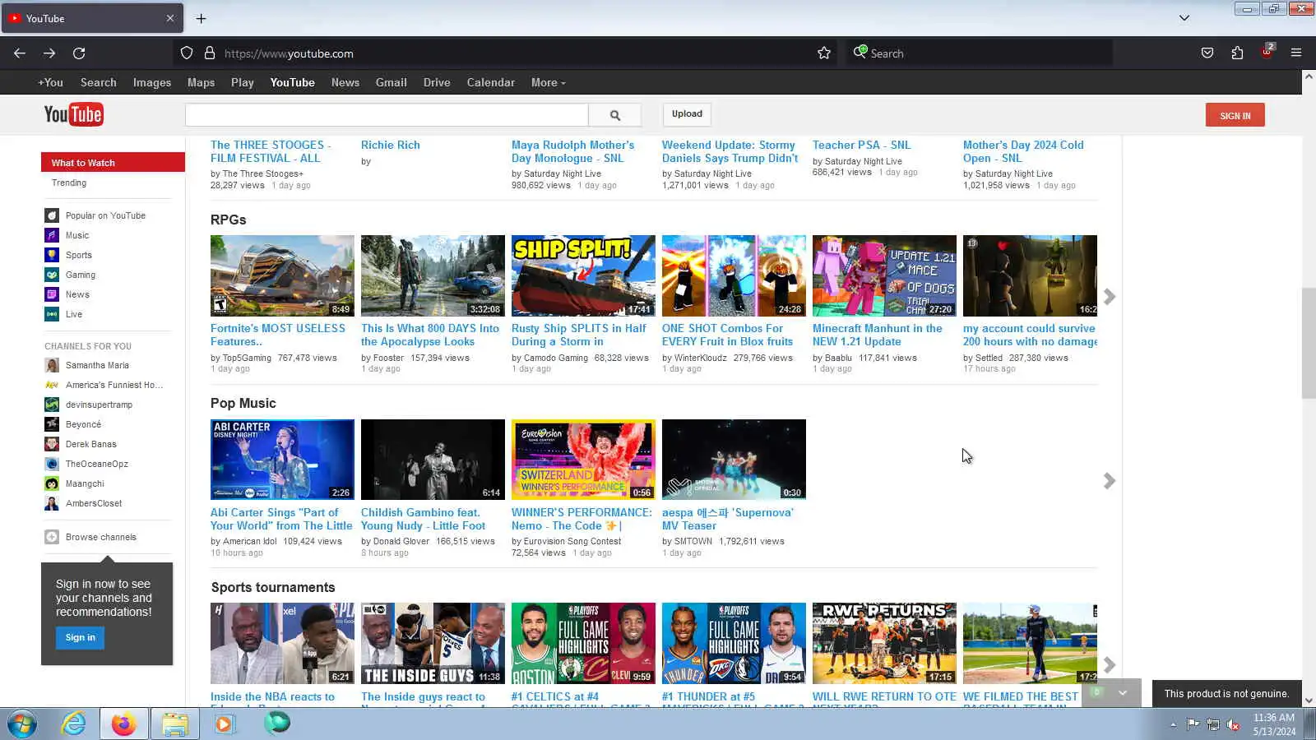Show hidden system tray icons arrow
Image resolution: width=1316 pixels, height=740 pixels.
coord(1173,724)
